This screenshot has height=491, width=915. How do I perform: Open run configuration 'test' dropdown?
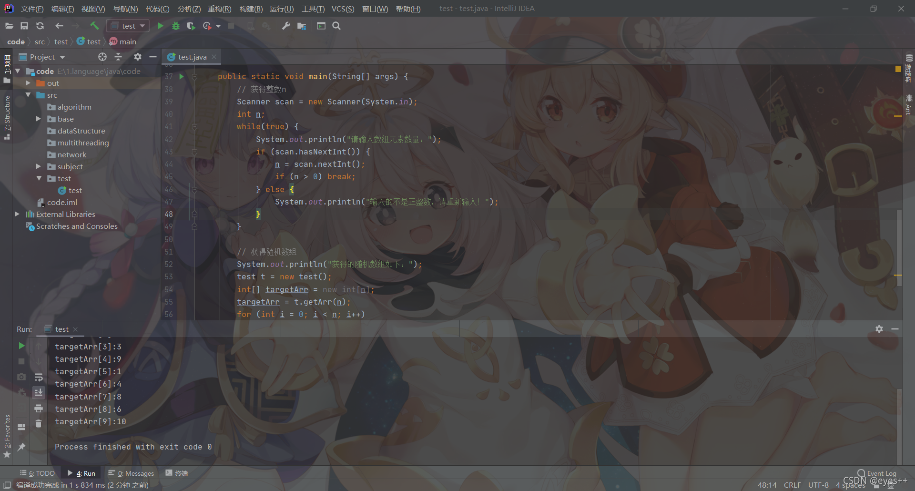[128, 26]
